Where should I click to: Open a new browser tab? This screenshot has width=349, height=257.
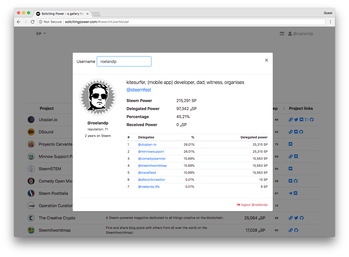96,14
